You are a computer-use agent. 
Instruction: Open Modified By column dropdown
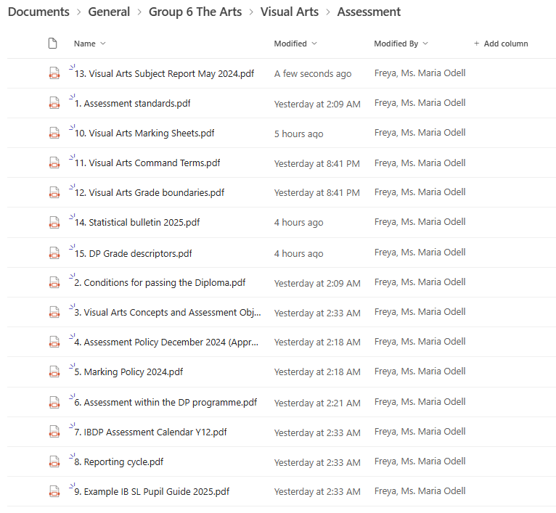click(x=401, y=44)
